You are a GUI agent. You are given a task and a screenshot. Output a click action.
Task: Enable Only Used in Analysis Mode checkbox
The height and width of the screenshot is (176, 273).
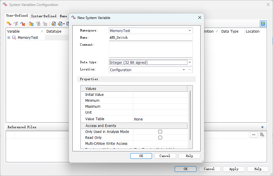click(x=160, y=131)
